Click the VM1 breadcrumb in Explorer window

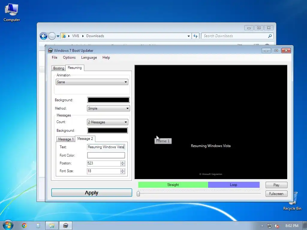tap(76, 36)
